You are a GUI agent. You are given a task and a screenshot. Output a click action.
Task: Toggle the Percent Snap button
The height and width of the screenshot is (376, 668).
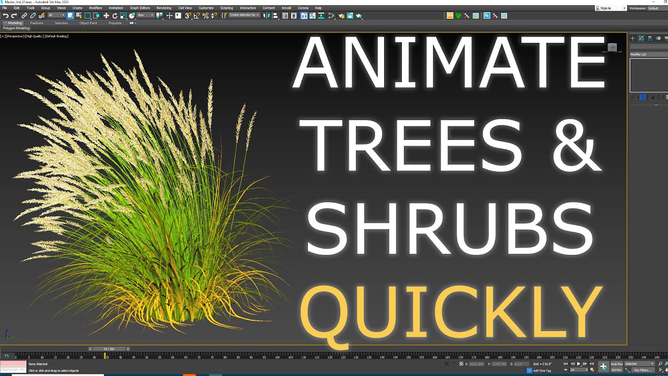[206, 16]
